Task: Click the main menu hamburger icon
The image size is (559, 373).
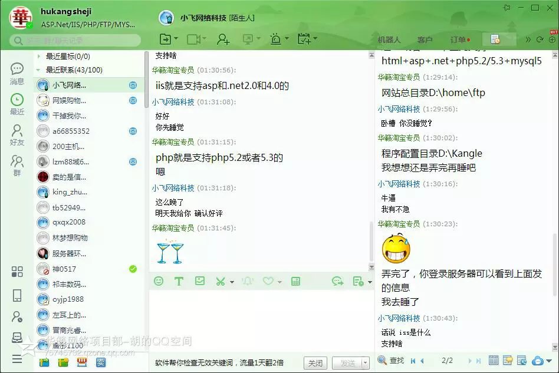Action: (x=17, y=359)
